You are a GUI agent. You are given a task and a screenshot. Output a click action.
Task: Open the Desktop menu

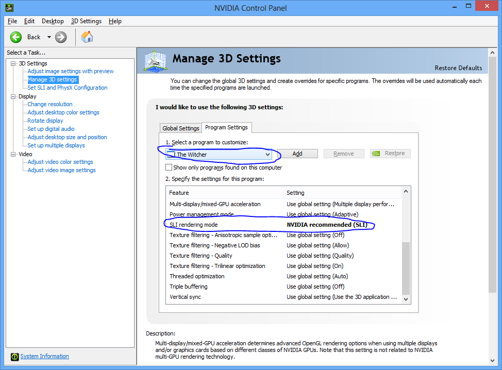point(53,21)
